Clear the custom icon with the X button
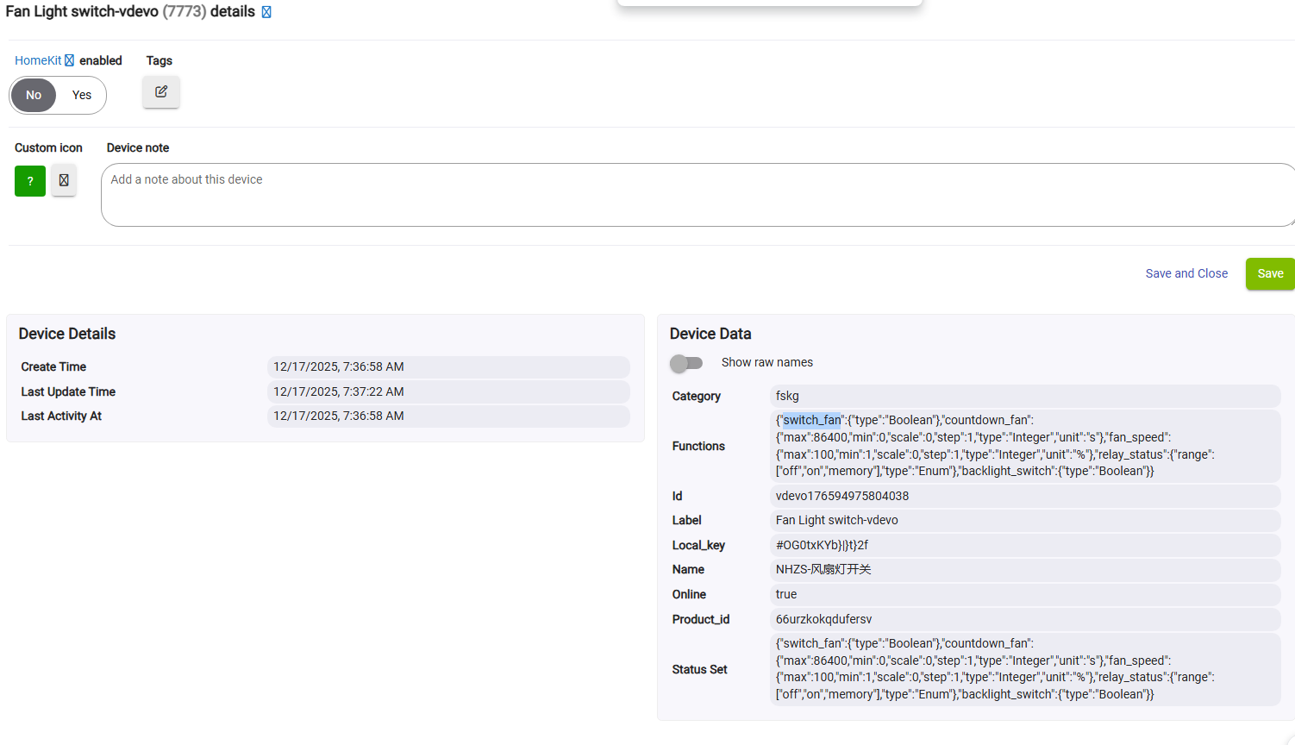1295x745 pixels. (64, 180)
